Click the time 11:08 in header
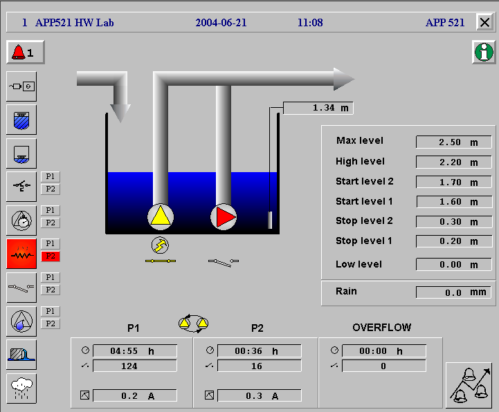 tap(310, 23)
